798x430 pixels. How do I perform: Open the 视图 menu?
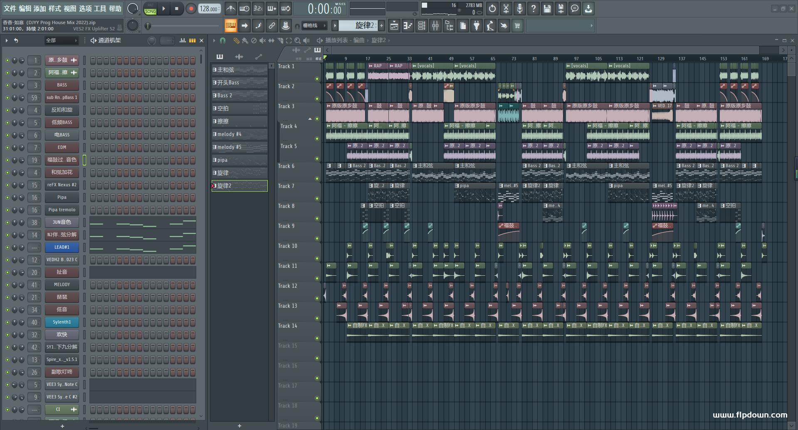tap(70, 9)
